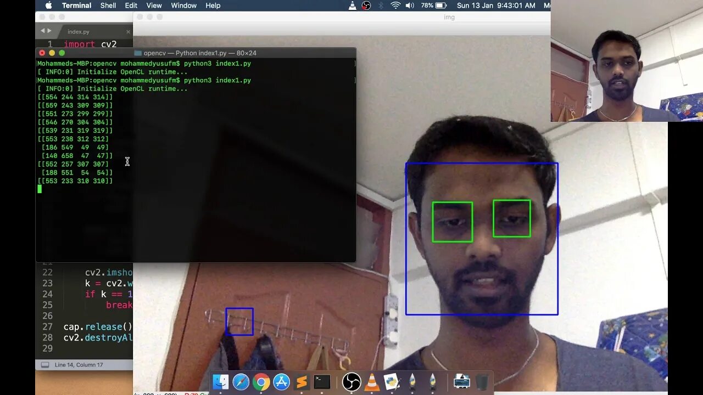Viewport: 703px width, 395px height.
Task: Open VLC media player from the Dock
Action: pyautogui.click(x=372, y=382)
